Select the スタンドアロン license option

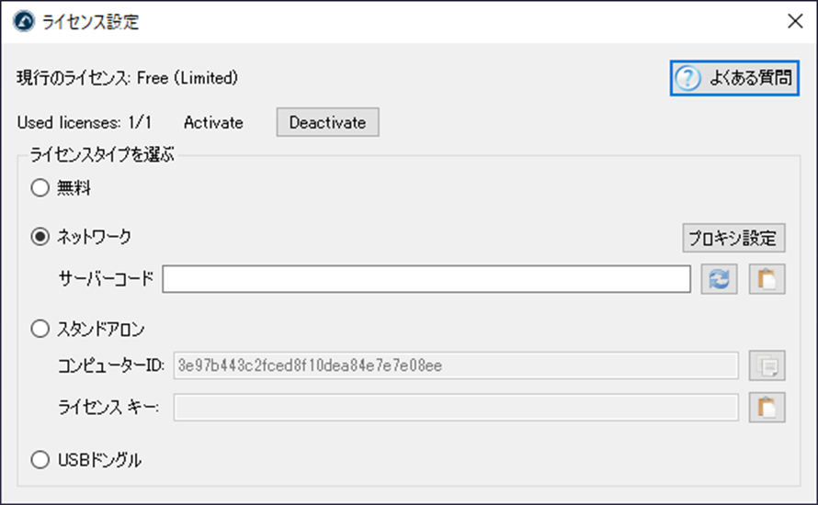coord(40,328)
